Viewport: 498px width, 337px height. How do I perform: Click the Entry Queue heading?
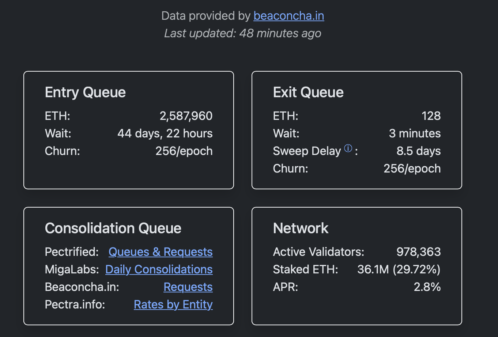(x=85, y=92)
